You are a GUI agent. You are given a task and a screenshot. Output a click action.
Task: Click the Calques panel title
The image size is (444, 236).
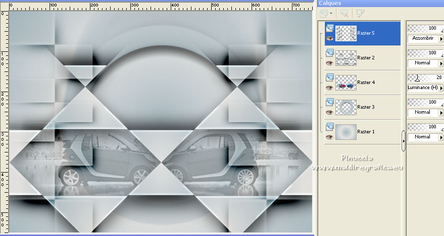(330, 3)
